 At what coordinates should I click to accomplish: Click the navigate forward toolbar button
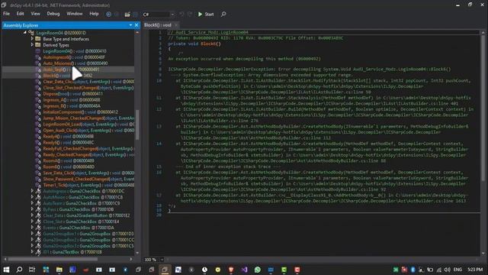click(x=117, y=15)
